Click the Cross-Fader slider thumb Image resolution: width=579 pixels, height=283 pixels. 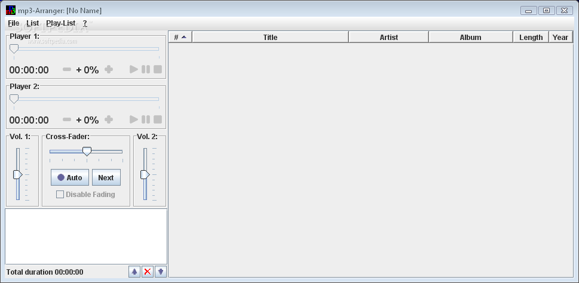pyautogui.click(x=87, y=151)
